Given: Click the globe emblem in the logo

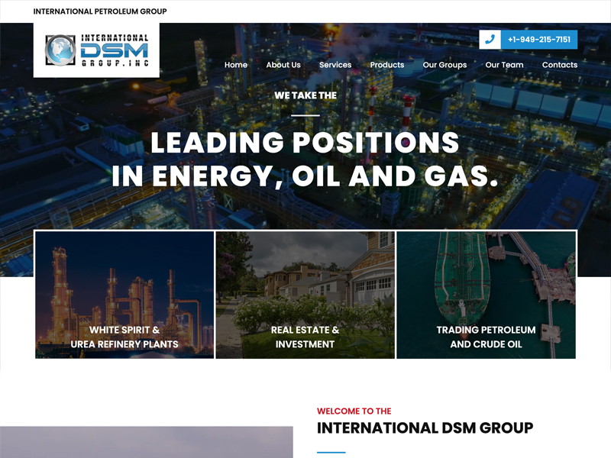Looking at the screenshot, I should [59, 50].
